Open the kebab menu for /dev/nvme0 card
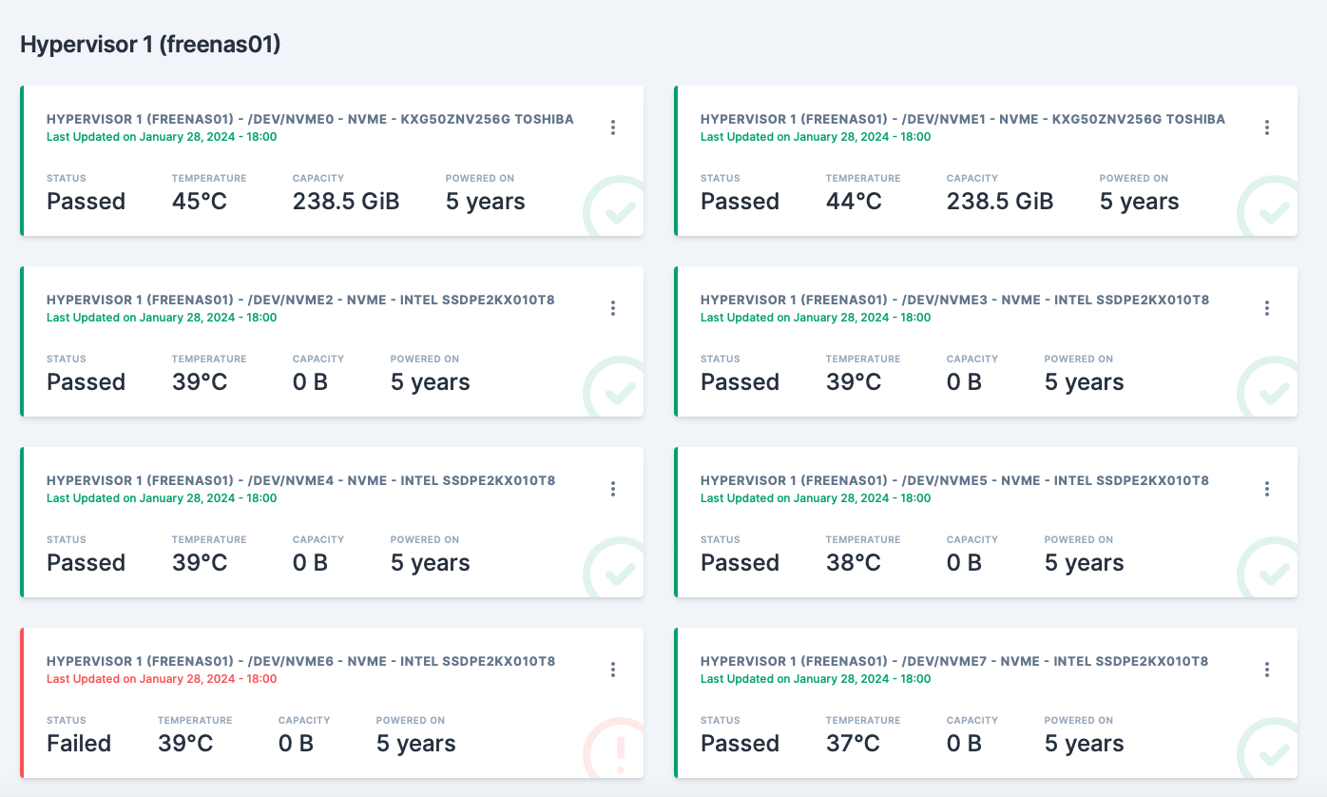Screen dimensions: 1327x797 click(x=613, y=127)
